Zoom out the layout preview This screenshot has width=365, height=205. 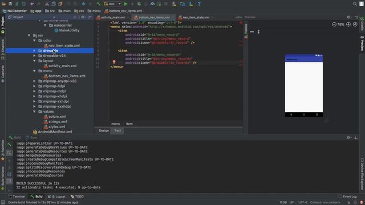(334, 24)
